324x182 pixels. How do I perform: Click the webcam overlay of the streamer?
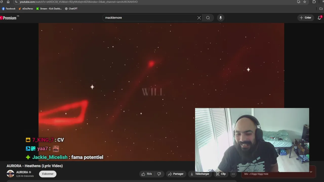[x=252, y=140]
